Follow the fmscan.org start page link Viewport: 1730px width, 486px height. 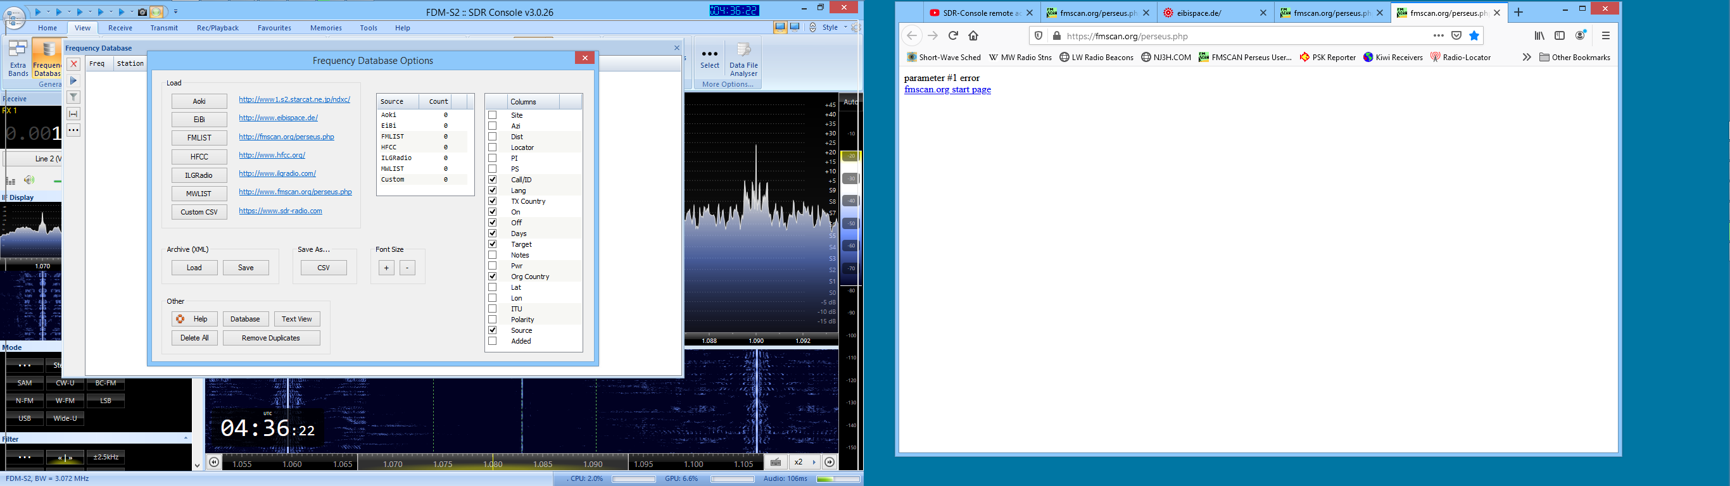tap(947, 90)
